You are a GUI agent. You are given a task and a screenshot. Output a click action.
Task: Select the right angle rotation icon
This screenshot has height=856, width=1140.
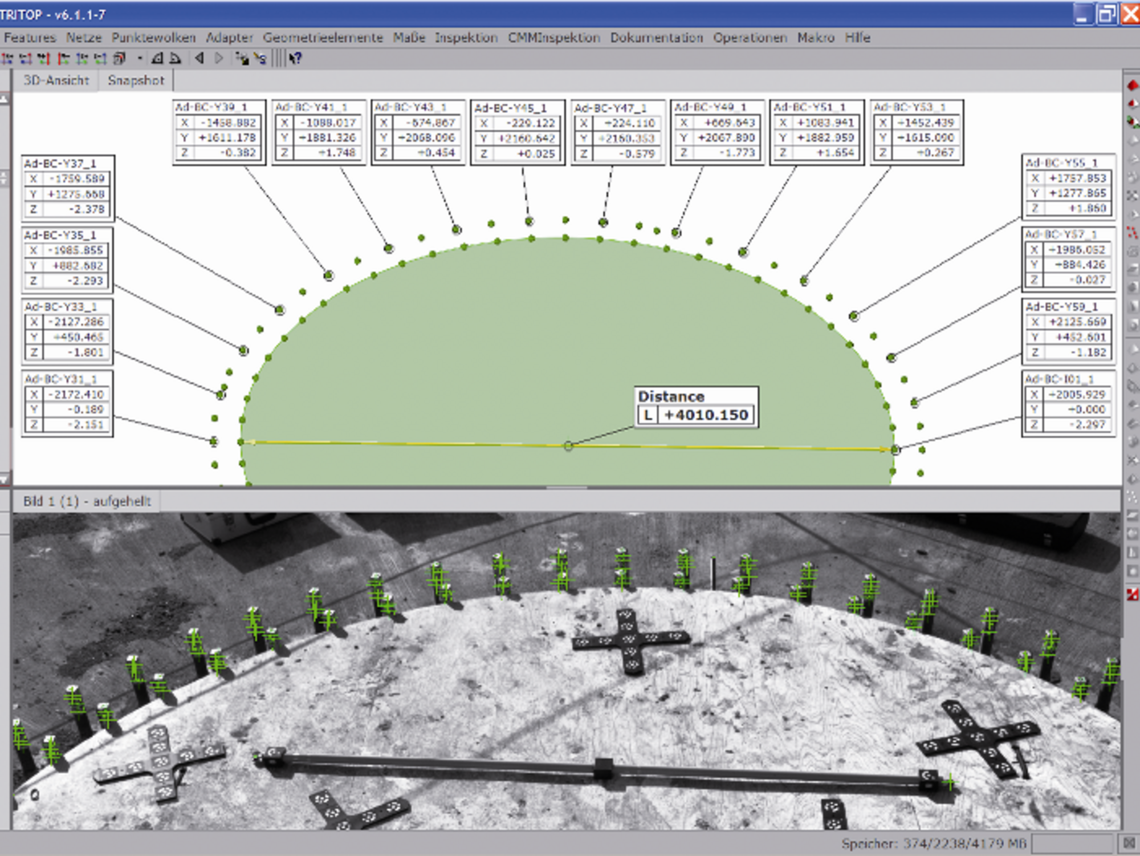pyautogui.click(x=176, y=58)
